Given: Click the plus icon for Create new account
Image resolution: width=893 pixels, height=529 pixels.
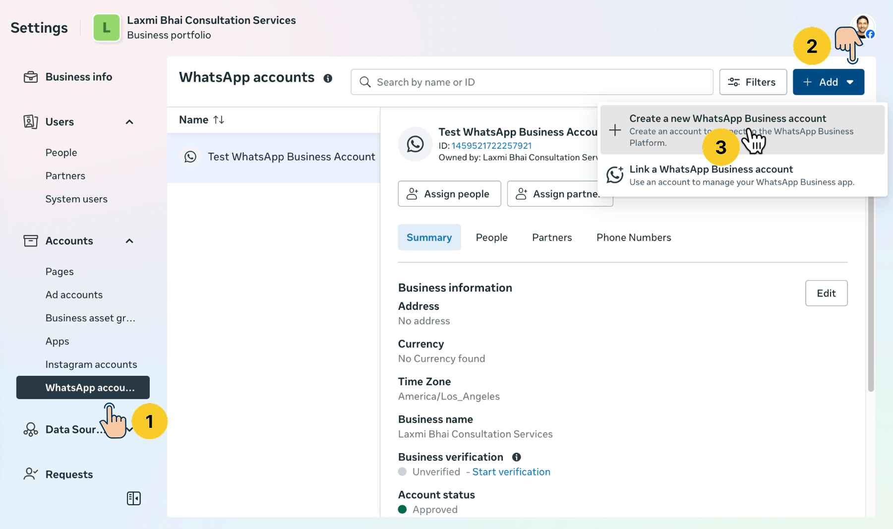Looking at the screenshot, I should (615, 130).
